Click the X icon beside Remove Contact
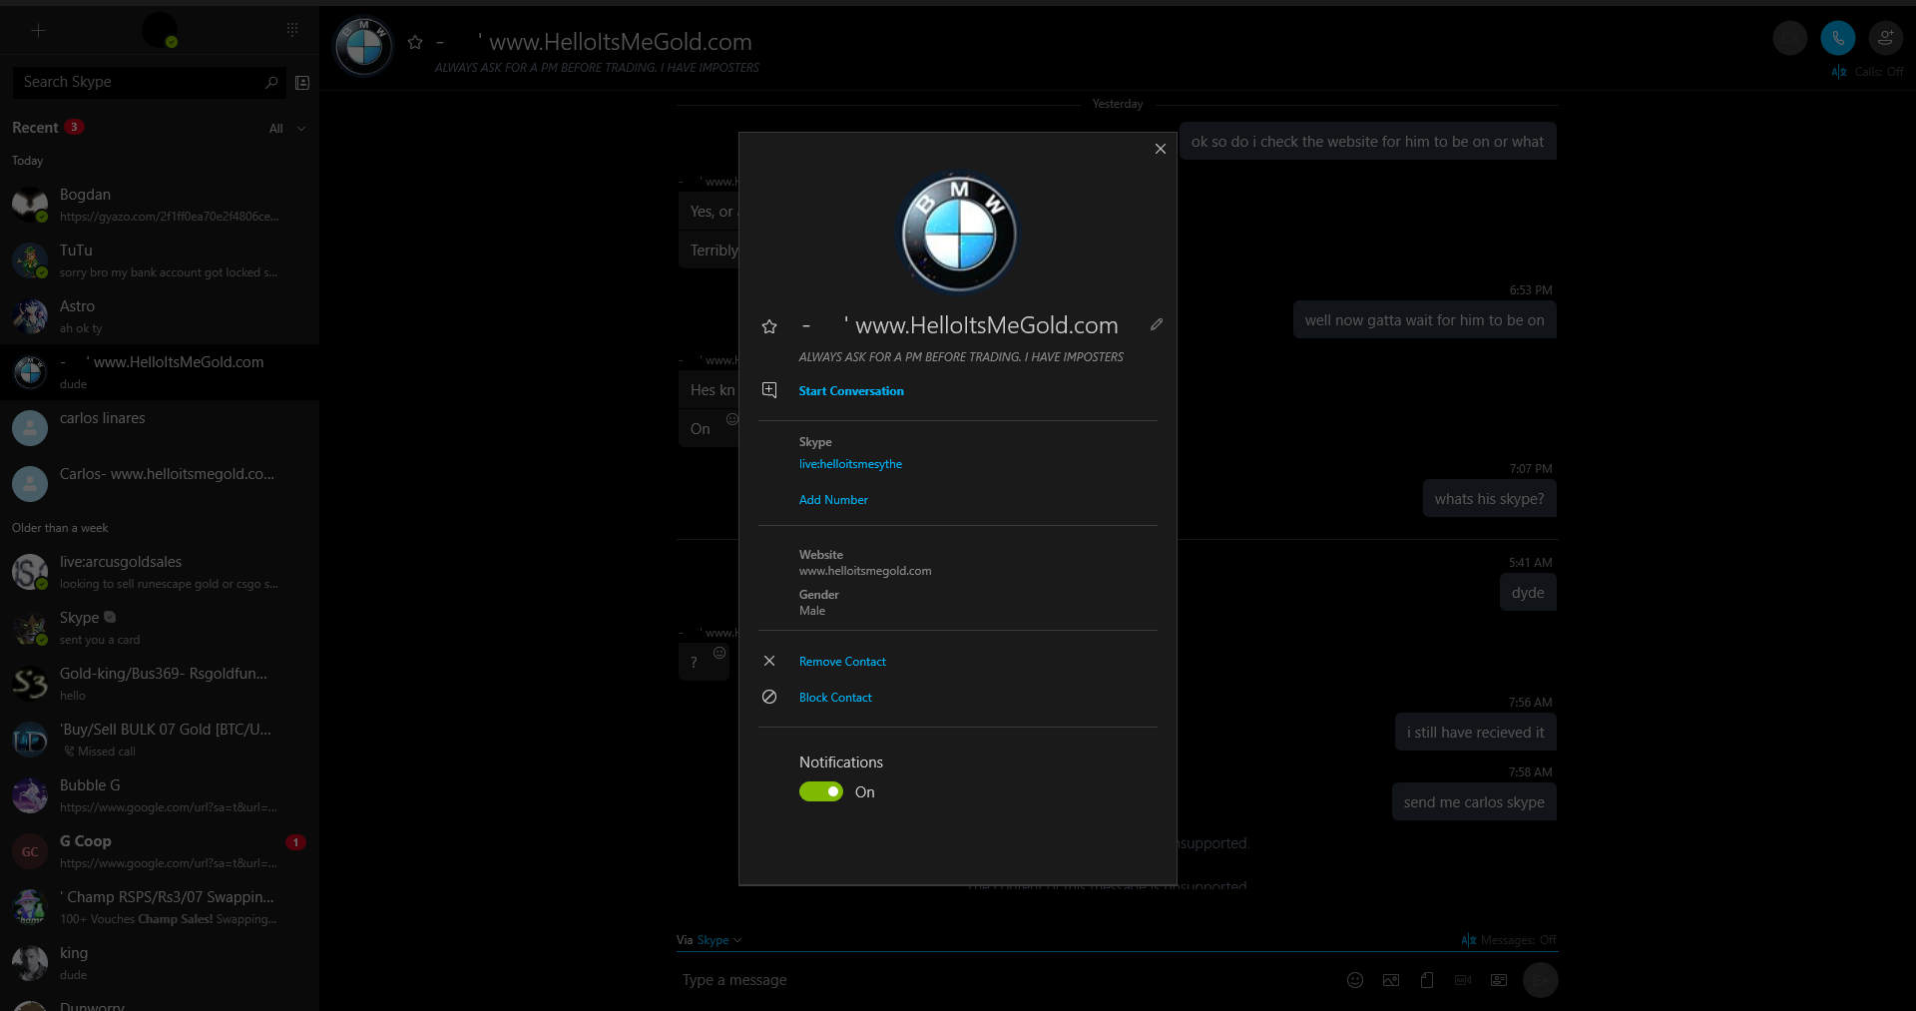Viewport: 1916px width, 1011px height. (x=769, y=661)
